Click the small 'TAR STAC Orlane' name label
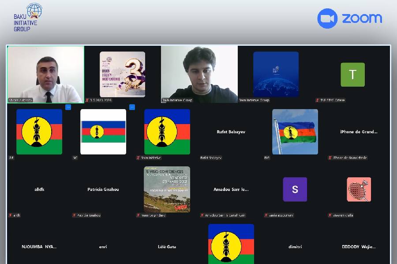This screenshot has height=264, width=397. pyautogui.click(x=333, y=100)
